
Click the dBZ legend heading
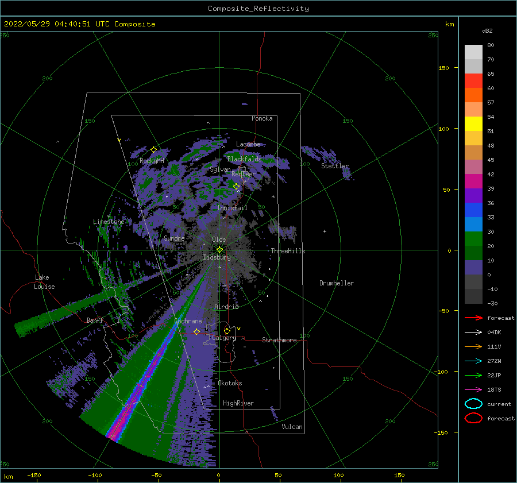pos(487,30)
